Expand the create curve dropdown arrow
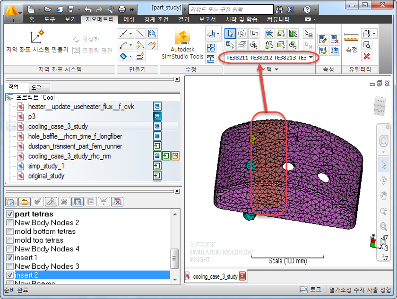 (130, 45)
